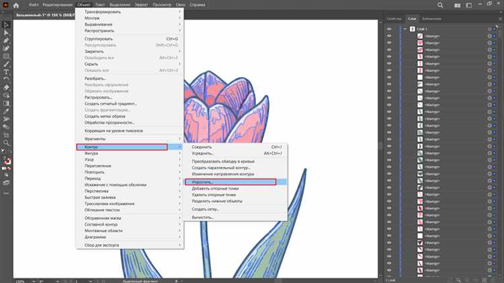Open Edit Toolbar three-dots button
This screenshot has height=283, width=504.
[6, 194]
